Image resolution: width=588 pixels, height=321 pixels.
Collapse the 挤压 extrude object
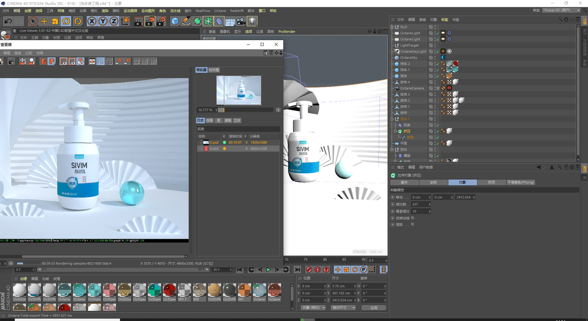click(395, 131)
